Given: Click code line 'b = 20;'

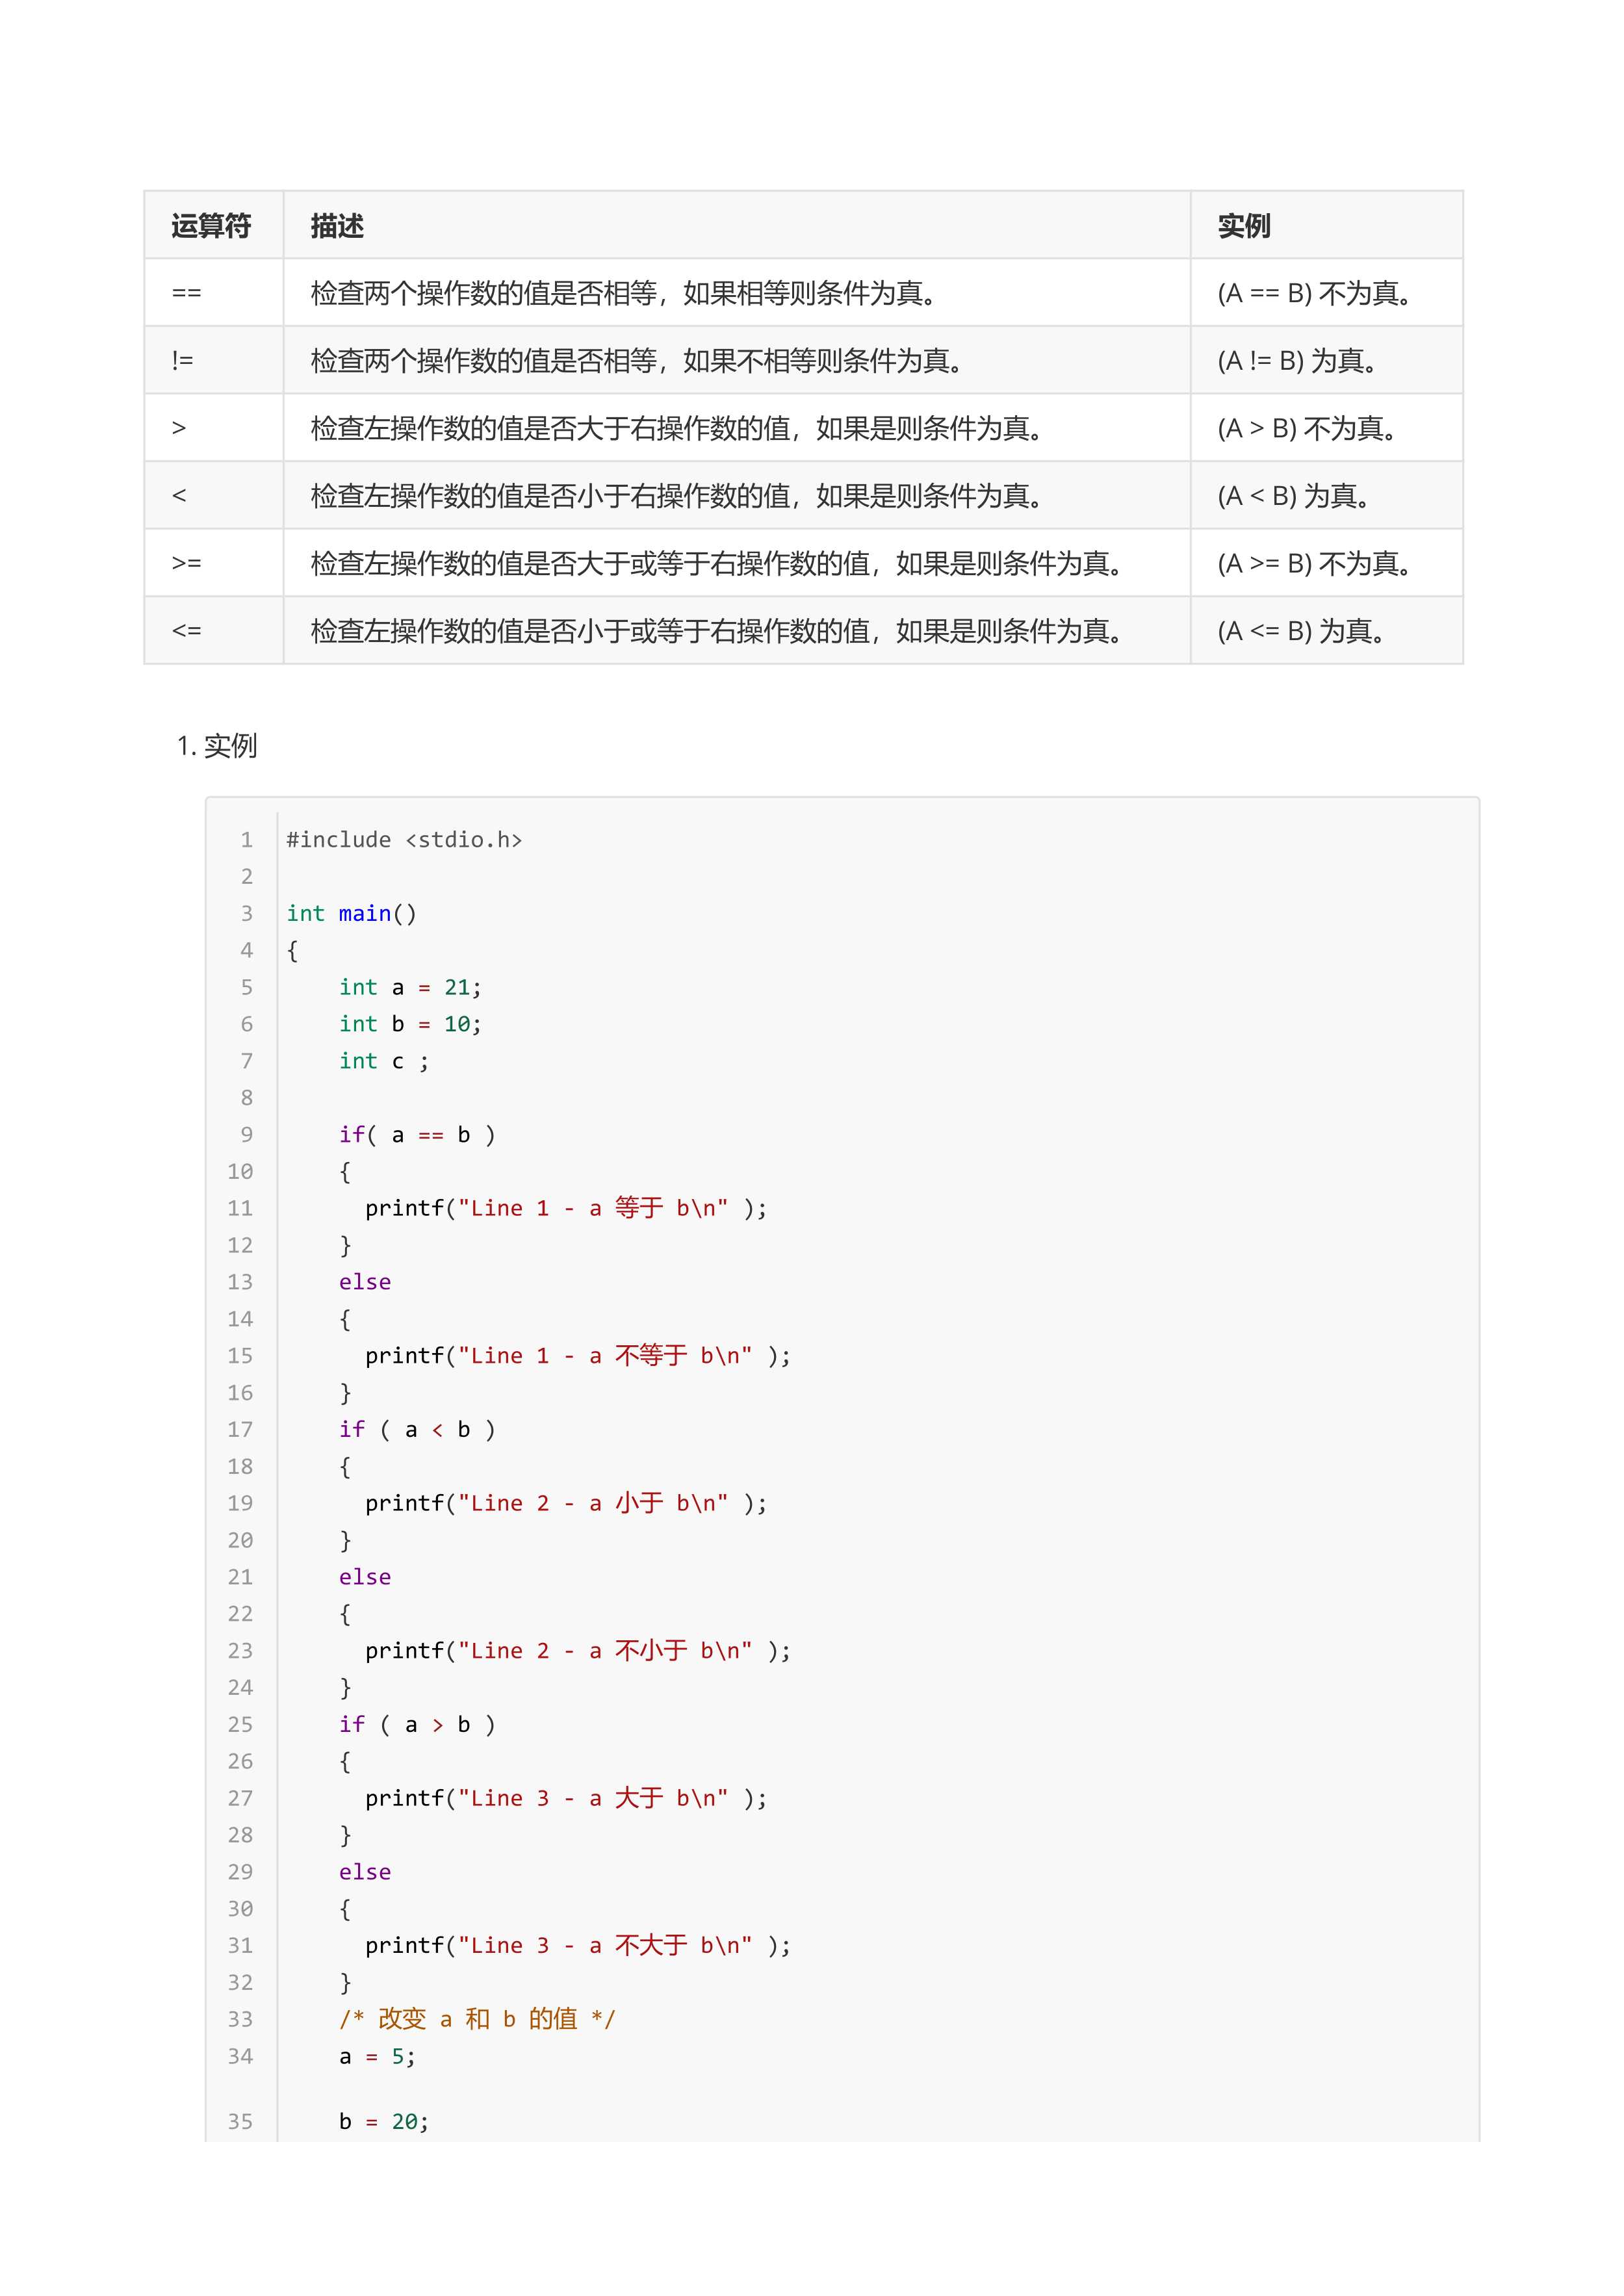Looking at the screenshot, I should [x=384, y=2122].
